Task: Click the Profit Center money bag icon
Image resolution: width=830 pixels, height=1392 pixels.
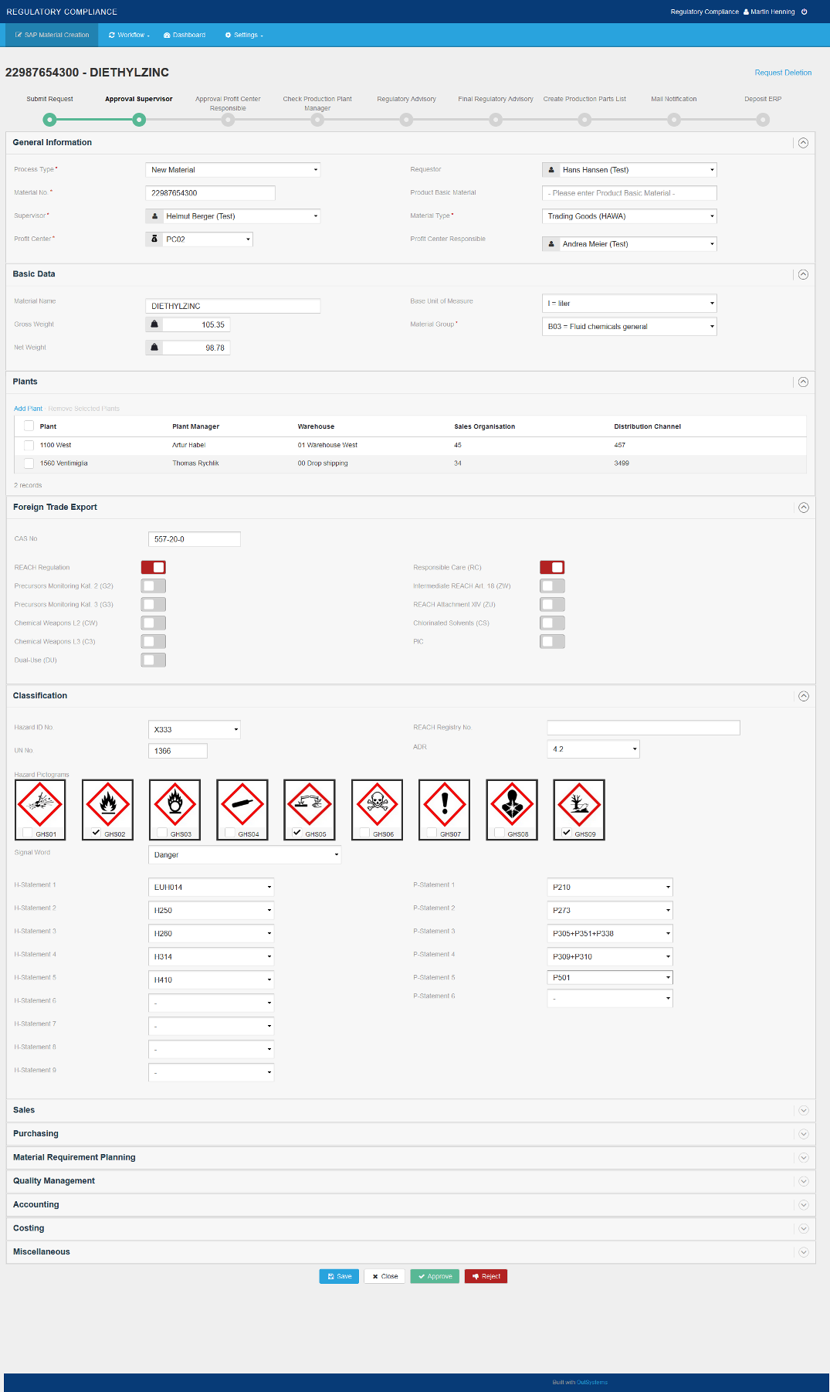Action: point(154,239)
